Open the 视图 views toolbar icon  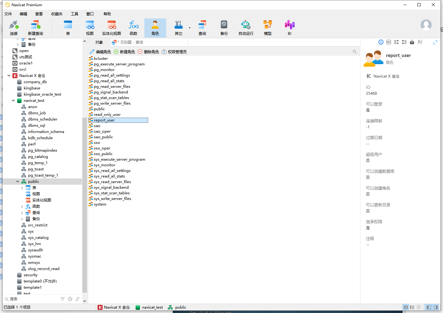point(90,28)
